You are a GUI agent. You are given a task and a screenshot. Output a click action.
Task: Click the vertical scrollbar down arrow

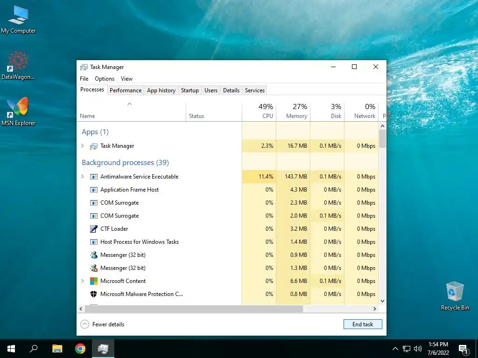point(383,301)
